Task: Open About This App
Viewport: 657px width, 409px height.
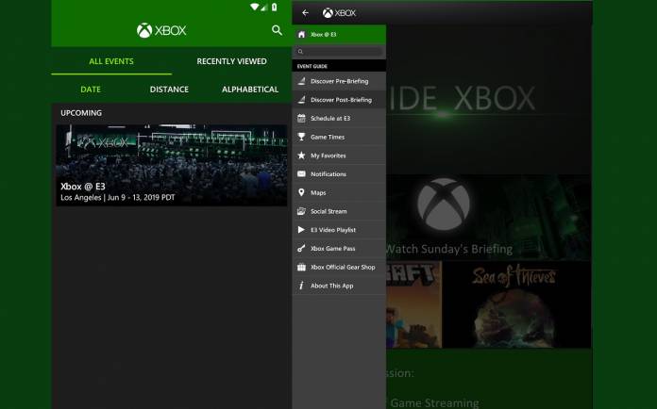Action: coord(339,286)
